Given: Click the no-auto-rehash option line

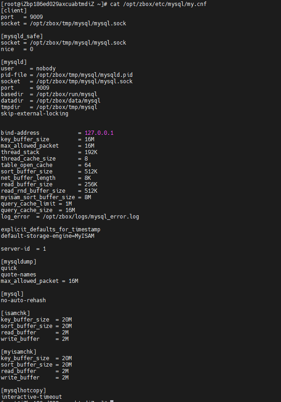Looking at the screenshot, I should (23, 300).
